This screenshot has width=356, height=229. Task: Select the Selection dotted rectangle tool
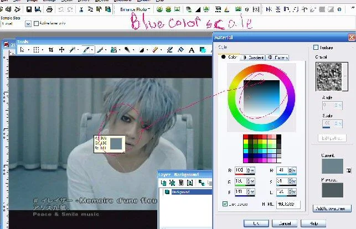click(x=37, y=50)
